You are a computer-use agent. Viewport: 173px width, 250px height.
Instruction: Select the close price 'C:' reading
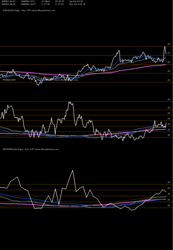click(x=46, y=4)
